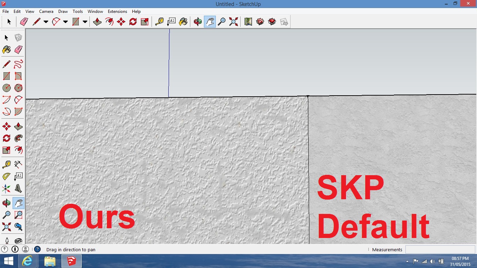Show hidden system tray icons arrow
The width and height of the screenshot is (477, 268).
(407, 261)
